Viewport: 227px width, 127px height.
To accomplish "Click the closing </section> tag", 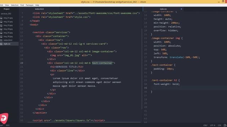I will [40, 113].
